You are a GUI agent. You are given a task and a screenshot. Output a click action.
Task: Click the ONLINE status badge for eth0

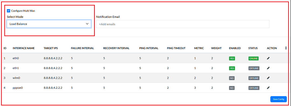click(x=253, y=58)
